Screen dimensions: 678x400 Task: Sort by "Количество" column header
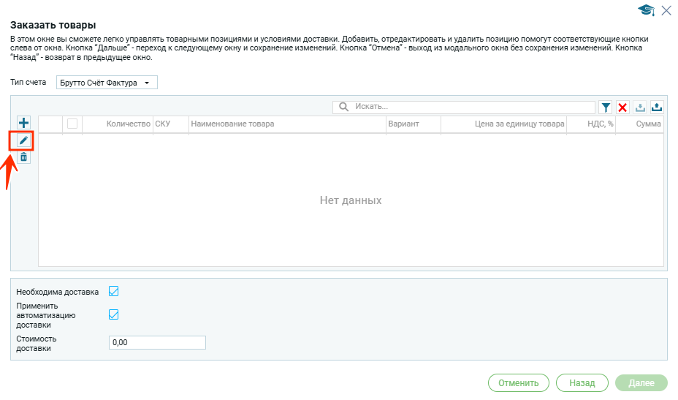click(128, 124)
